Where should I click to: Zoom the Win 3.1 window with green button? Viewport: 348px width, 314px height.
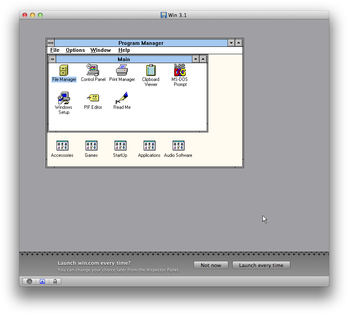[x=40, y=15]
